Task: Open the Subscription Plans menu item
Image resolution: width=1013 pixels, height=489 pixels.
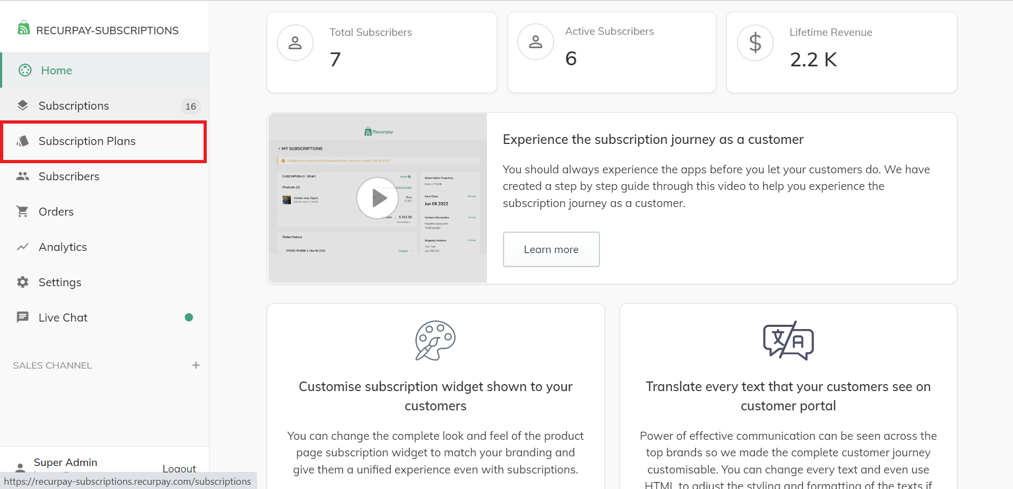Action: (x=87, y=141)
